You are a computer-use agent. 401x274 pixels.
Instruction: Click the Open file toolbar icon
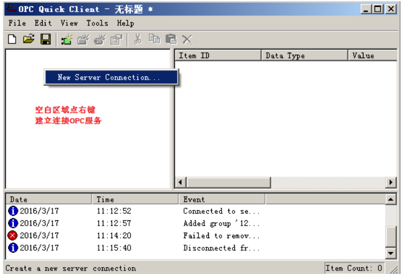29,39
